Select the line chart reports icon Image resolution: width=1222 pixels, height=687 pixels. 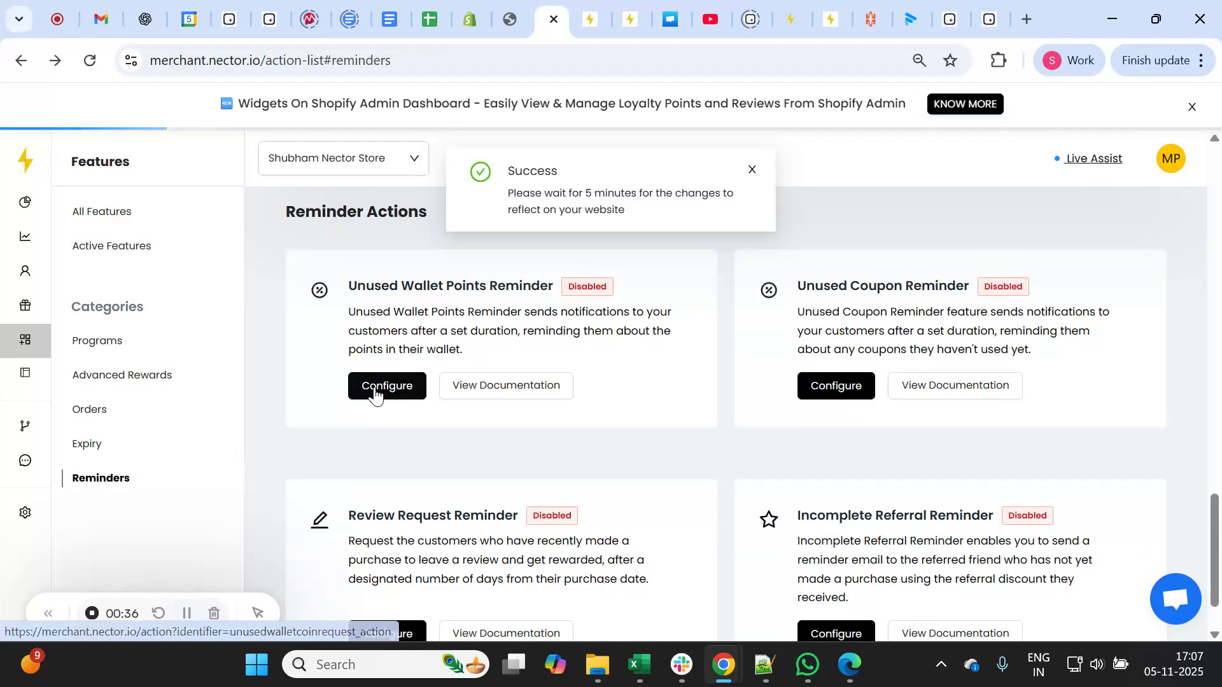click(x=25, y=236)
